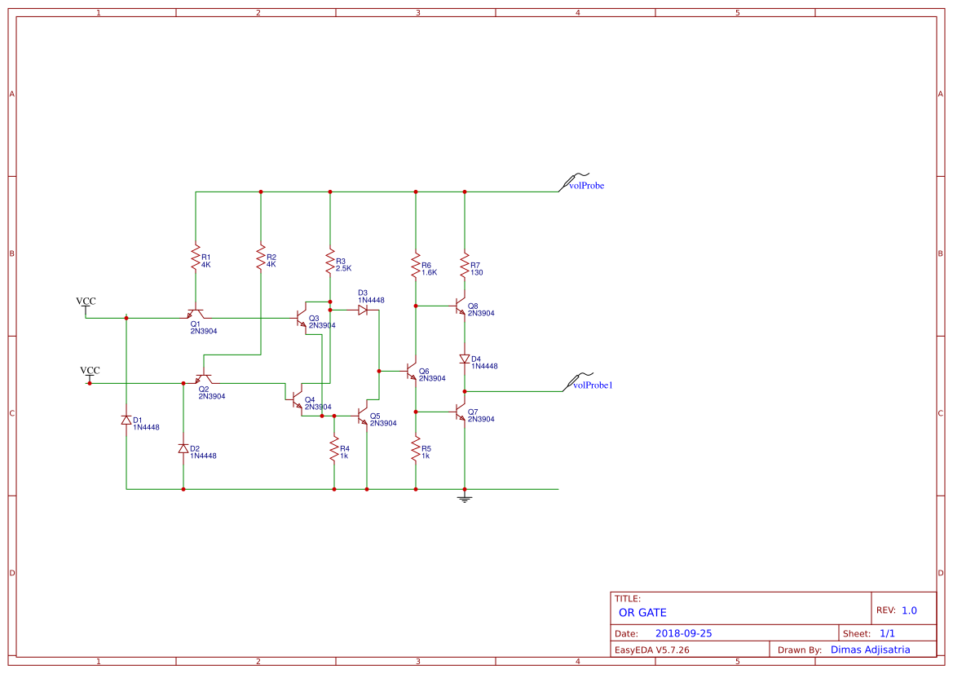Select transistor Q7 symbol
This screenshot has height=674, width=953.
(x=461, y=412)
